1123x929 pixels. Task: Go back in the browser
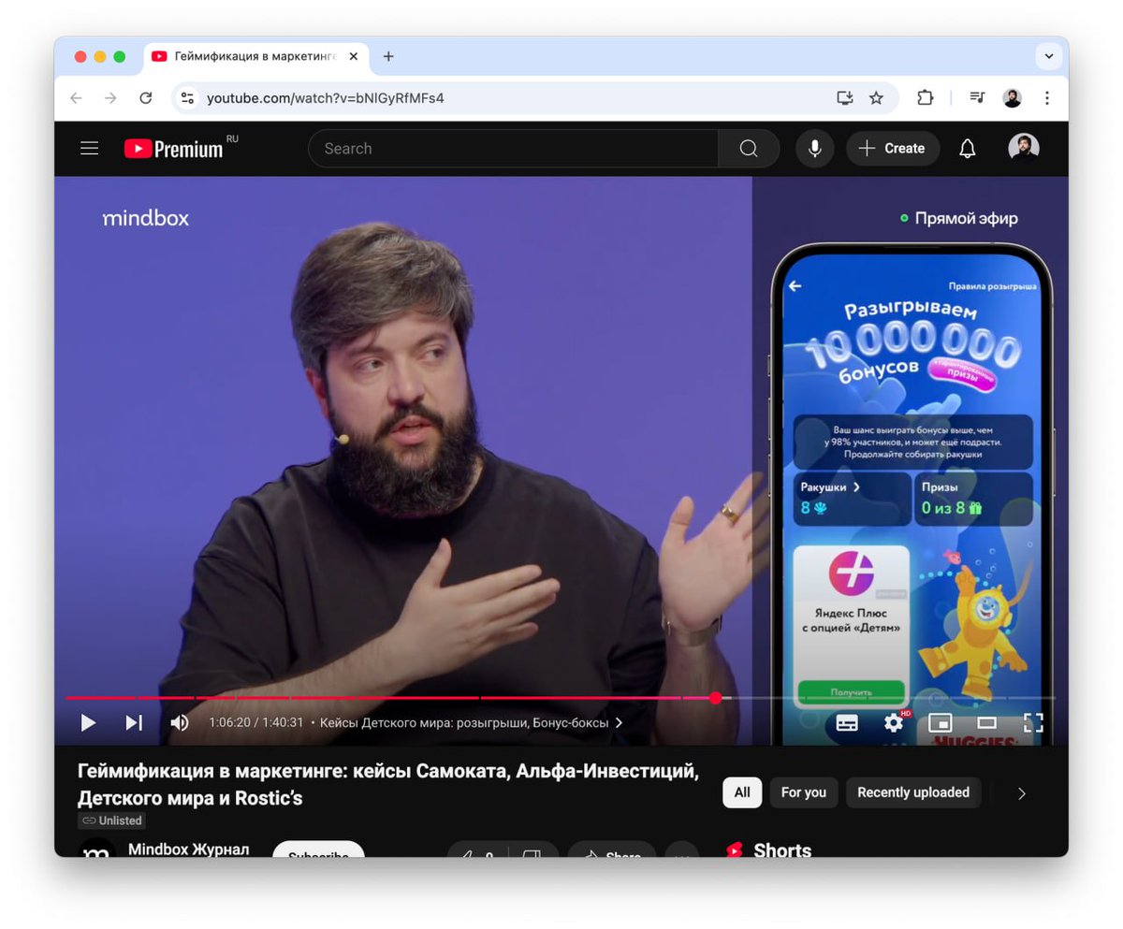(x=76, y=97)
